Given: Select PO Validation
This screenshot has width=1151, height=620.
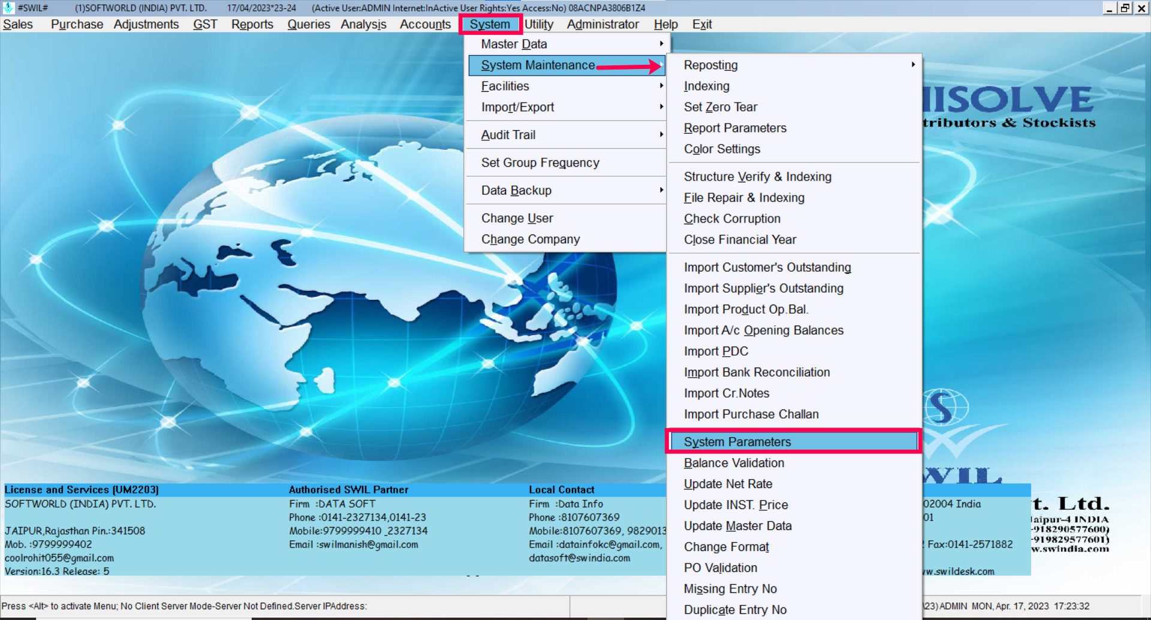Looking at the screenshot, I should coord(794,568).
